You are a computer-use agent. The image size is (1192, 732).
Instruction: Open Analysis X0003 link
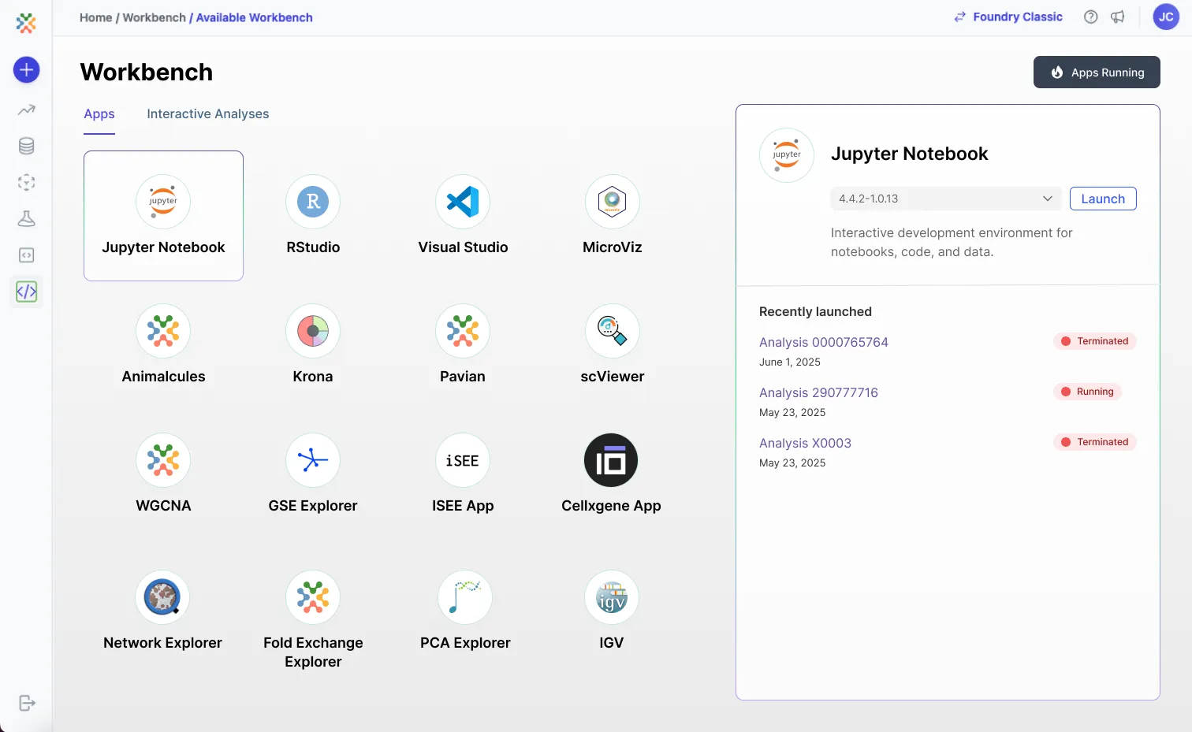coord(805,443)
